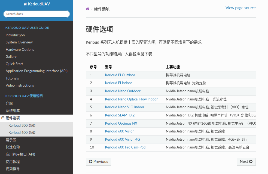
Task: Open Video Instructions sidebar entry
Action: pyautogui.click(x=20, y=86)
